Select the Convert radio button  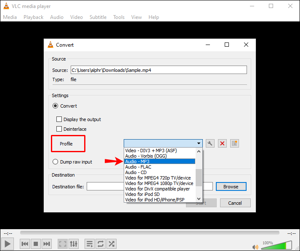[x=55, y=106]
